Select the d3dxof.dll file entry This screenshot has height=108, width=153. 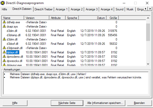12,44
